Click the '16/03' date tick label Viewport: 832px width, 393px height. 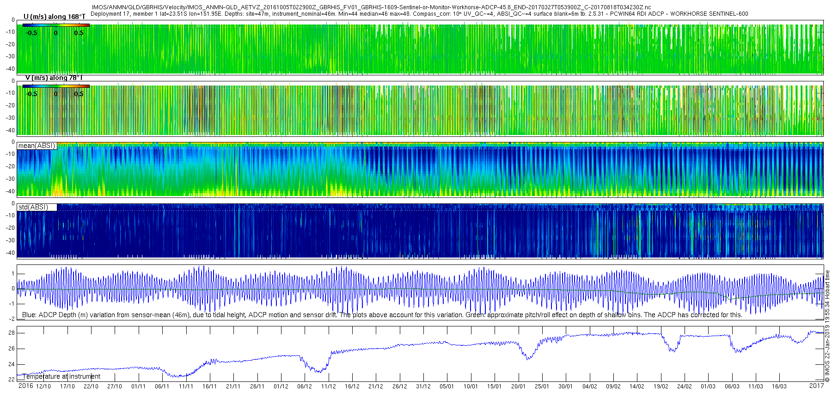pos(779,387)
